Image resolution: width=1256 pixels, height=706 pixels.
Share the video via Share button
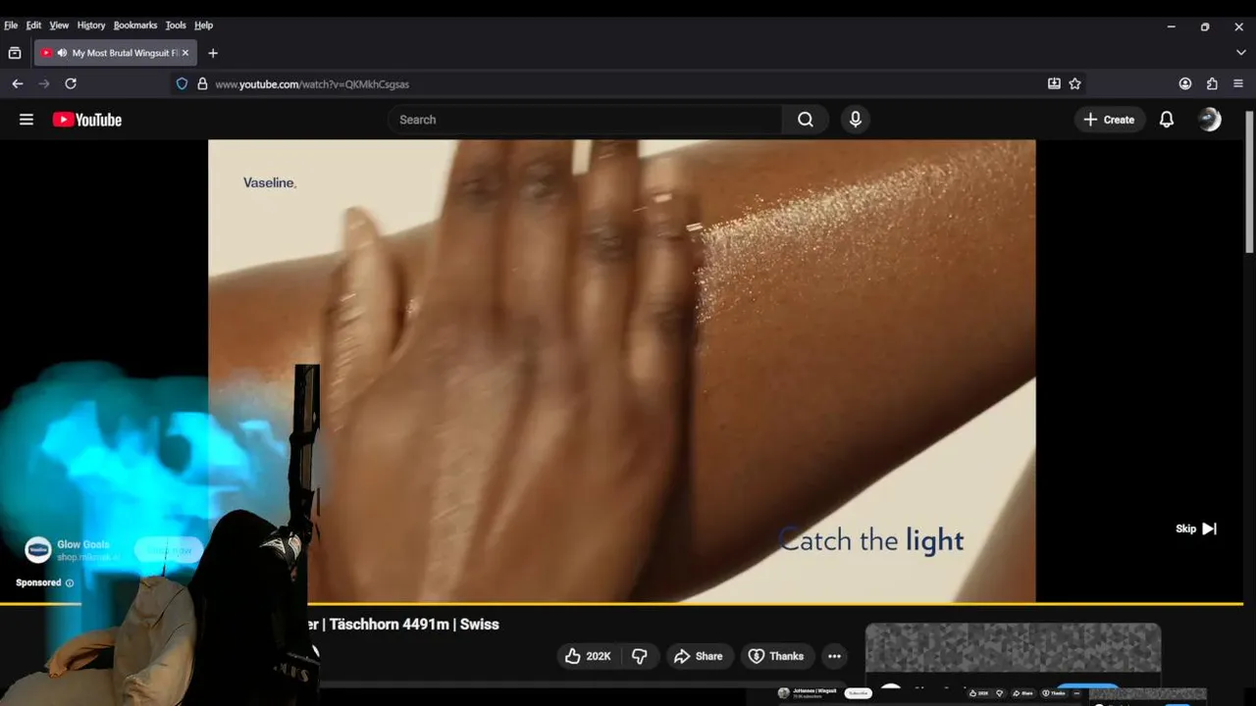coord(698,656)
